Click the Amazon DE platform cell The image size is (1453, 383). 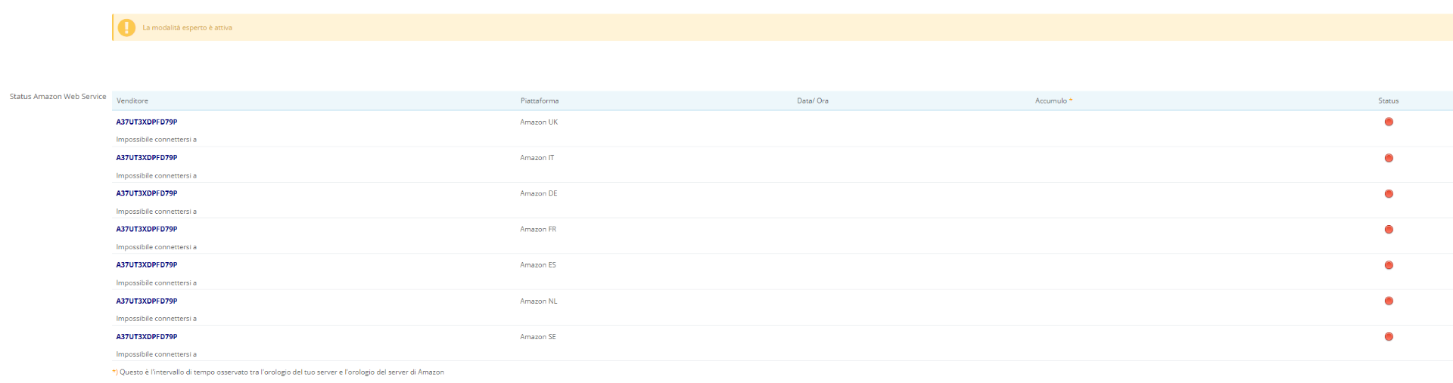pos(539,193)
